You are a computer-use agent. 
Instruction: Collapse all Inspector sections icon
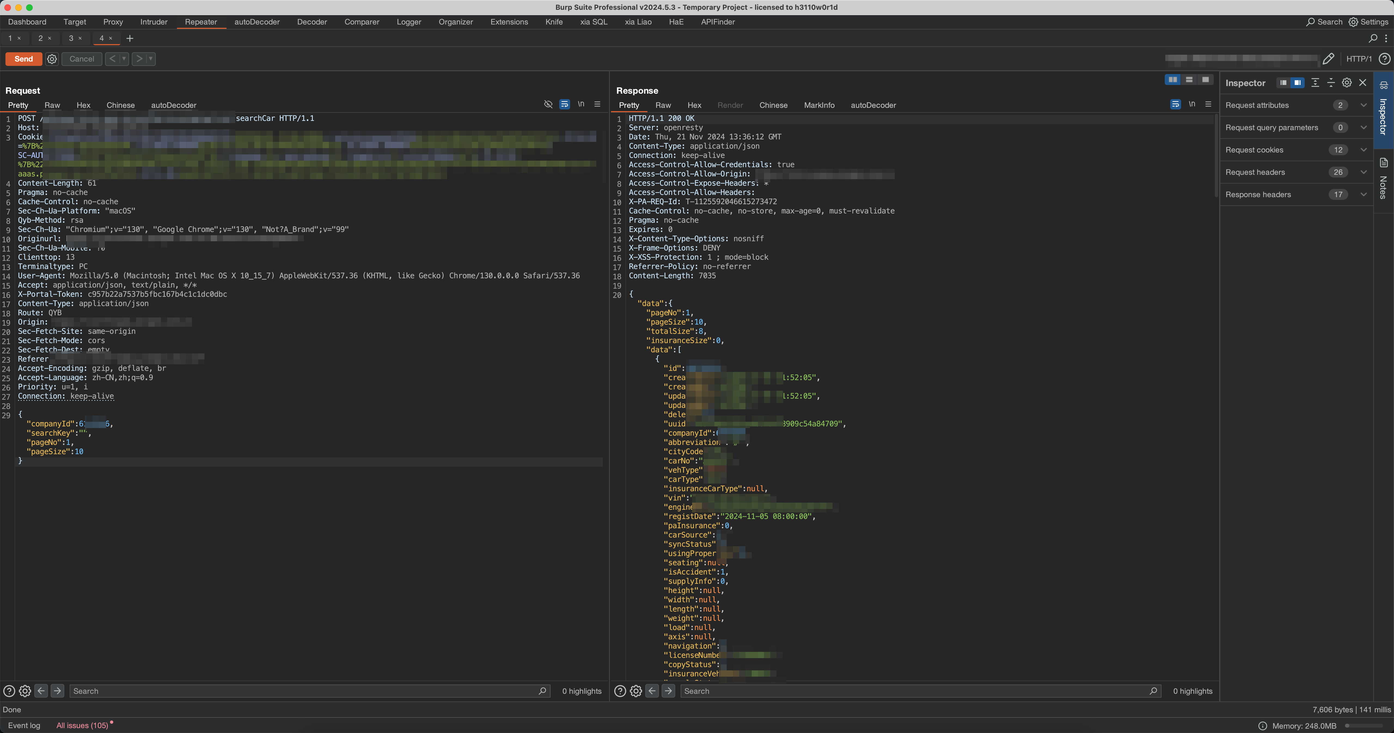pyautogui.click(x=1331, y=83)
